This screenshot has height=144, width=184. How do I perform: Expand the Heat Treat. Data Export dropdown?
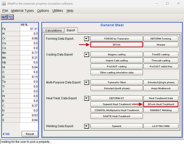tap(87, 98)
